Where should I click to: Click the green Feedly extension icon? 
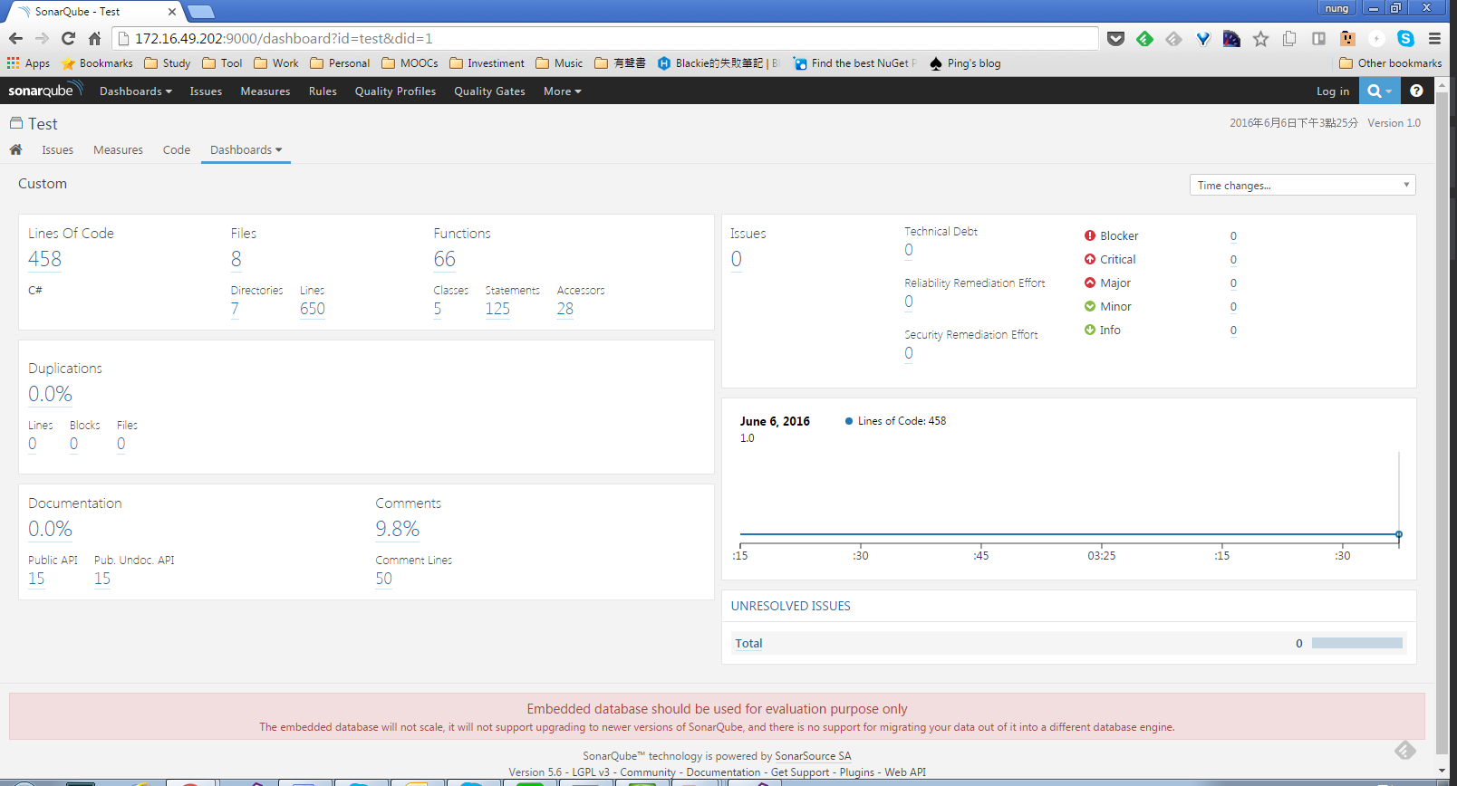pos(1145,38)
